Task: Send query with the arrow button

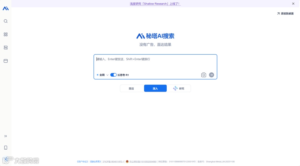Action: 211,75
